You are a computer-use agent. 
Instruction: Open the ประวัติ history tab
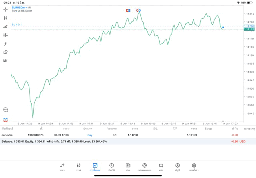(x=111, y=167)
